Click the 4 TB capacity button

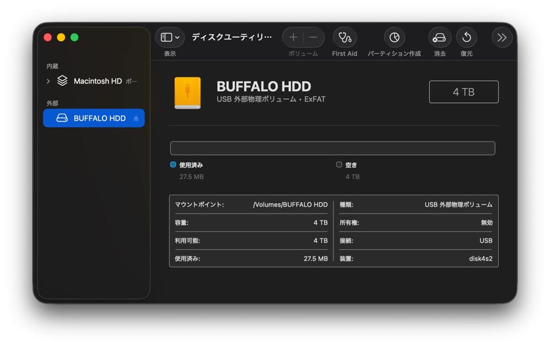click(x=463, y=92)
